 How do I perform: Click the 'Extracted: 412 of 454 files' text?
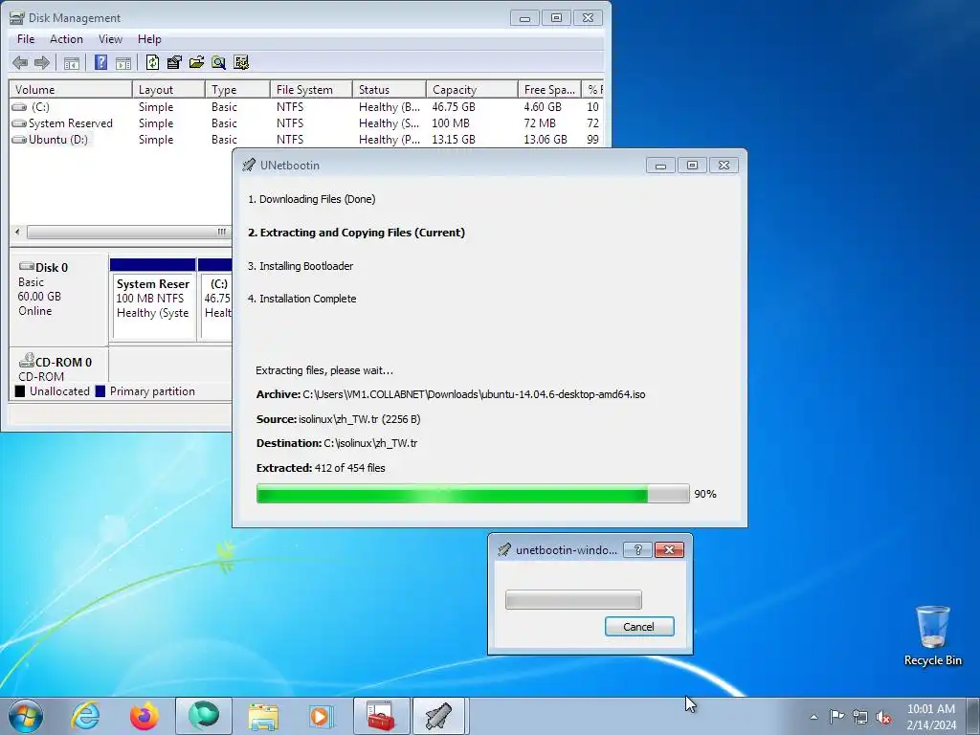click(x=321, y=468)
